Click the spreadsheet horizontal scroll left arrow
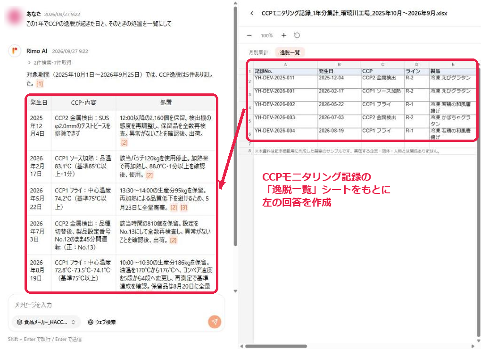This screenshot has height=349, width=481. point(241,346)
